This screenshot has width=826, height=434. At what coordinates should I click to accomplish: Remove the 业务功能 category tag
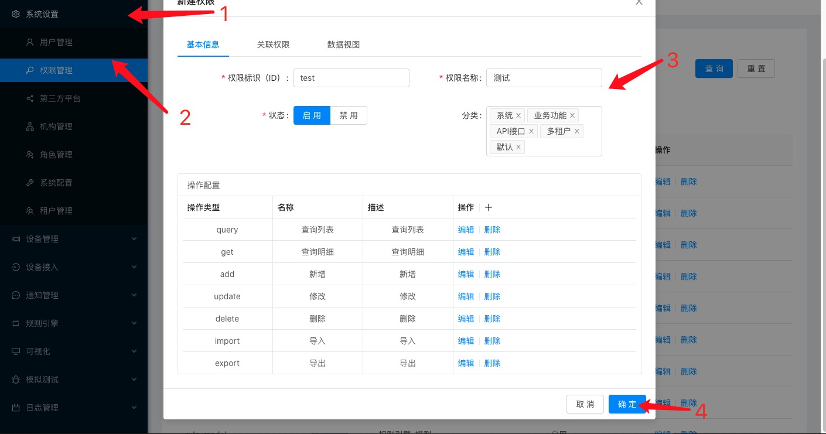click(x=572, y=116)
